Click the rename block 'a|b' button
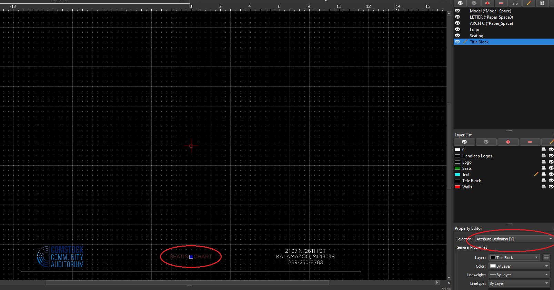The width and height of the screenshot is (554, 290). coord(515,3)
